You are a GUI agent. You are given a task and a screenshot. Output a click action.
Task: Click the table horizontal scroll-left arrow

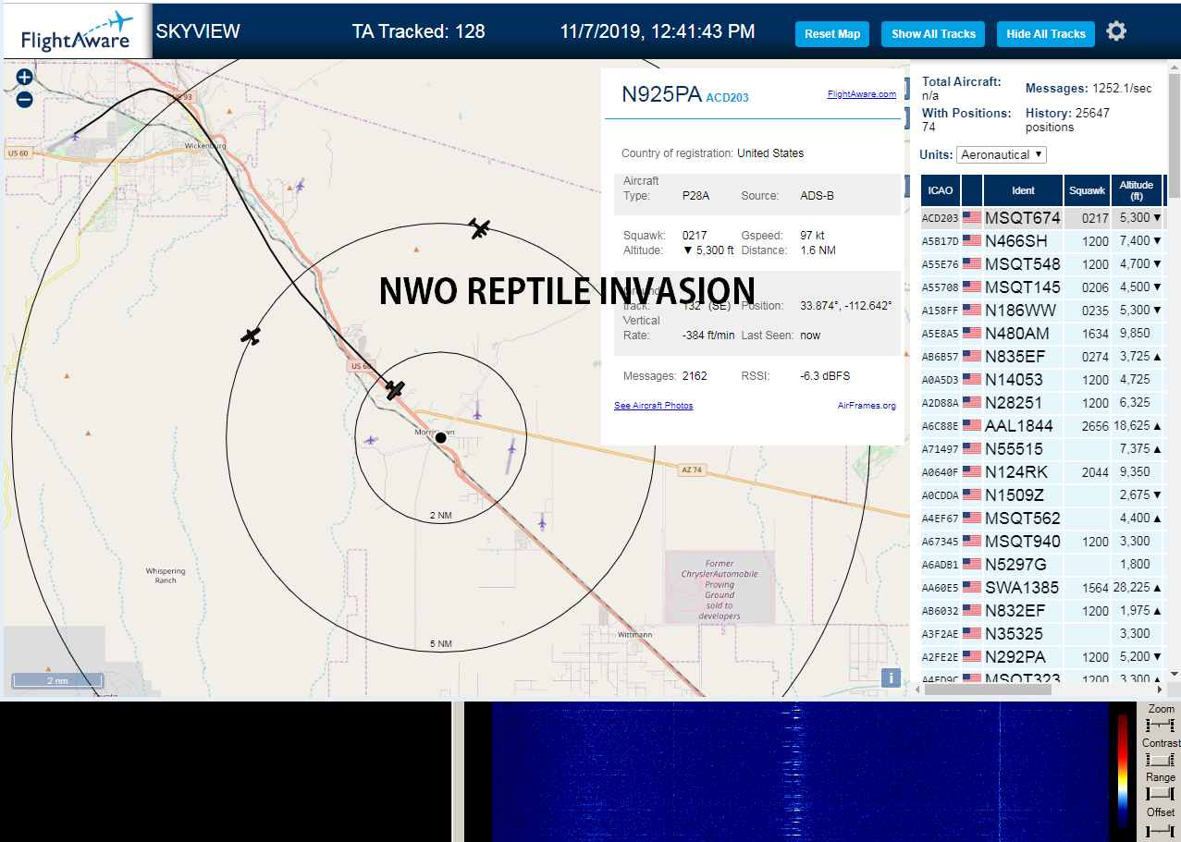[x=917, y=689]
